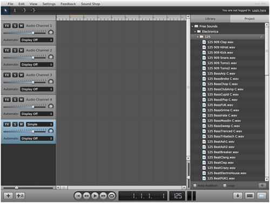The image size is (270, 203).
Task: Select the arrow pointer tool
Action: pyautogui.click(x=5, y=11)
